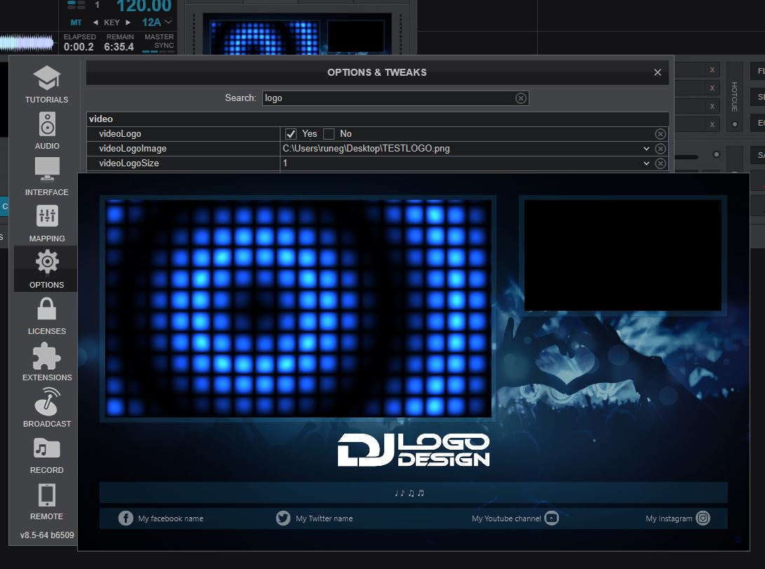Click the My facebook name text
The image size is (765, 569).
pos(171,518)
